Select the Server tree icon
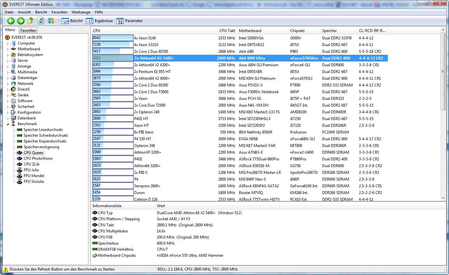 13,61
